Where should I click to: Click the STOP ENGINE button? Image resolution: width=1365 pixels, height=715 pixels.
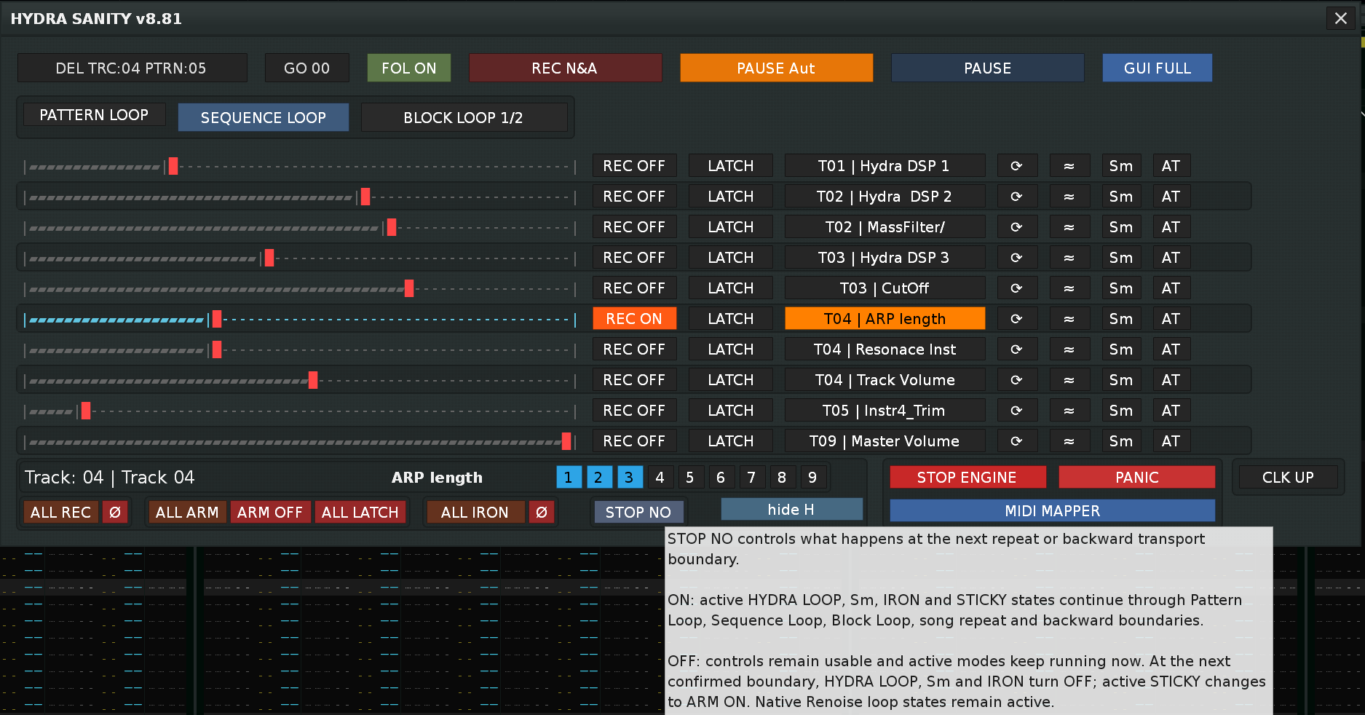tap(968, 478)
